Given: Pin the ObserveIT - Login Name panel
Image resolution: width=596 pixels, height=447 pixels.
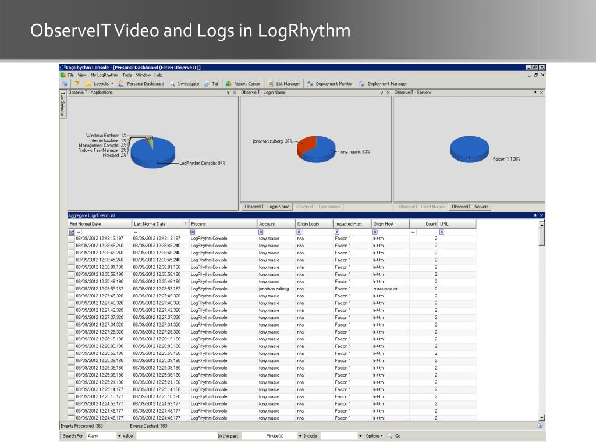Looking at the screenshot, I should (382, 93).
